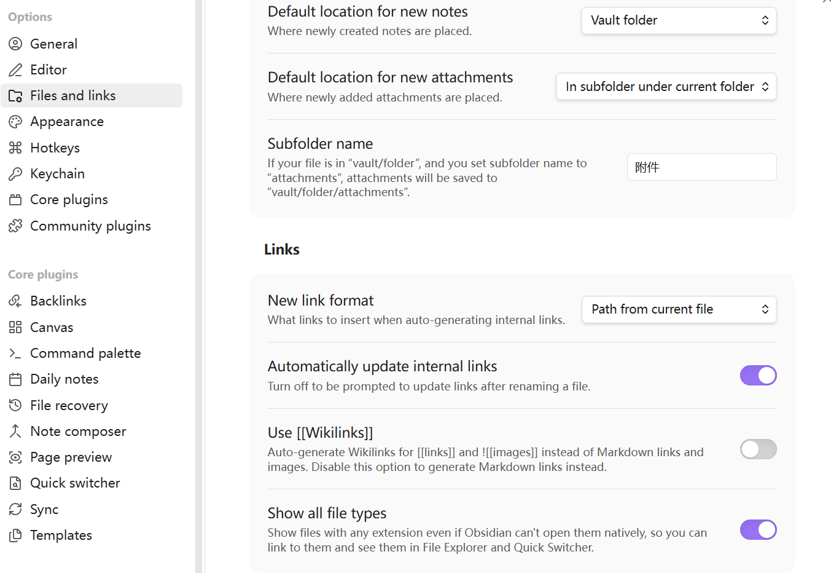Screen dimensions: 831x573
Task: Click the Keychain key icon
Action: pyautogui.click(x=15, y=174)
